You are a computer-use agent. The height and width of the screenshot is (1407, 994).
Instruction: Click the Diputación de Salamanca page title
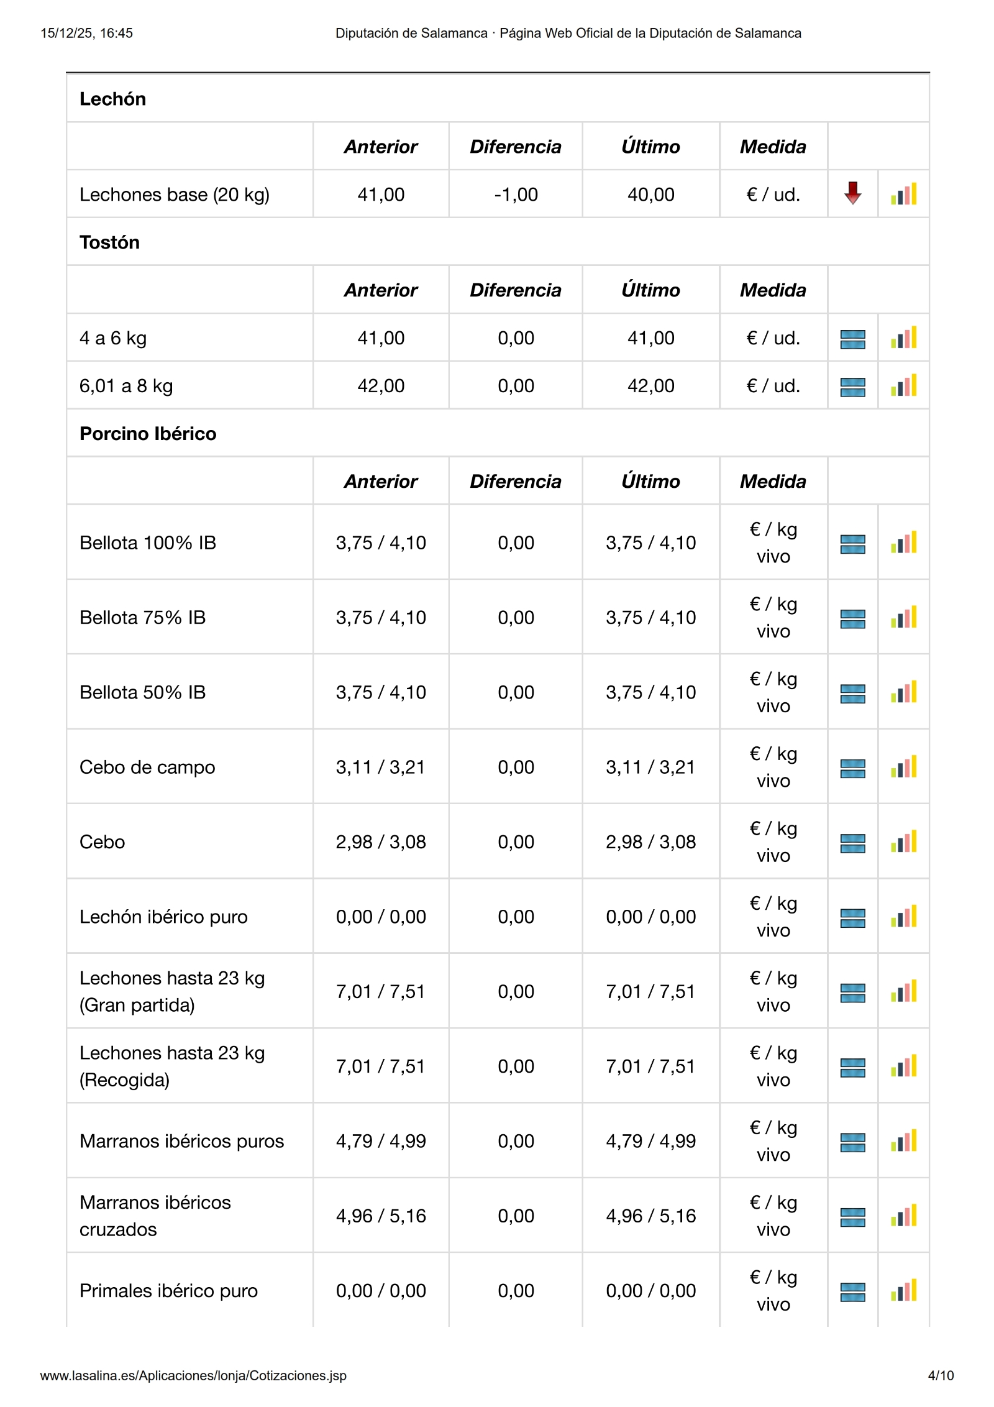click(568, 34)
